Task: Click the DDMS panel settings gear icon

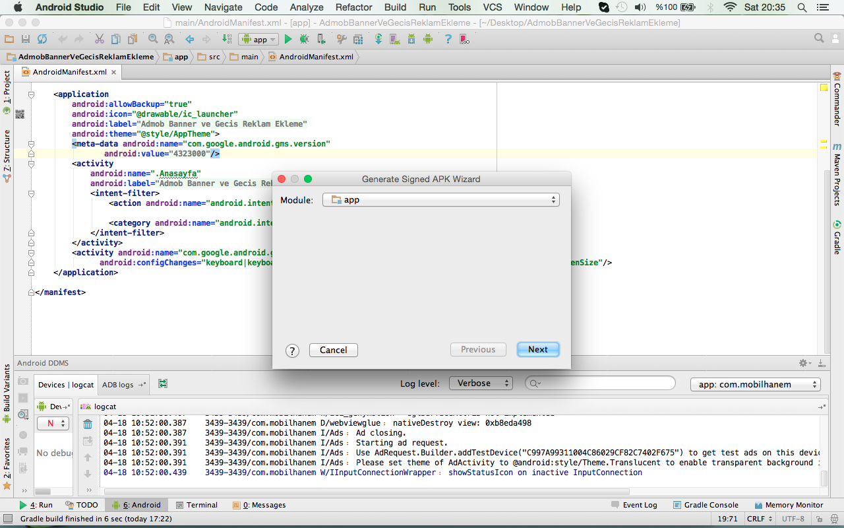Action: click(804, 363)
